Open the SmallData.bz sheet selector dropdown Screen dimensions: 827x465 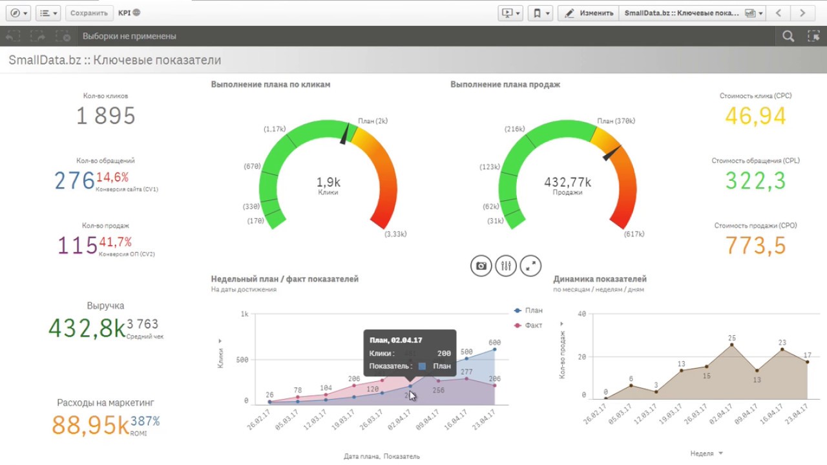[x=692, y=13]
